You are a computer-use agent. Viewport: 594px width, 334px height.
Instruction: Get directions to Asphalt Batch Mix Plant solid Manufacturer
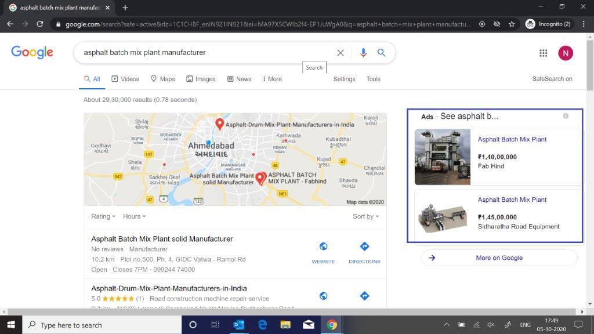point(364,253)
